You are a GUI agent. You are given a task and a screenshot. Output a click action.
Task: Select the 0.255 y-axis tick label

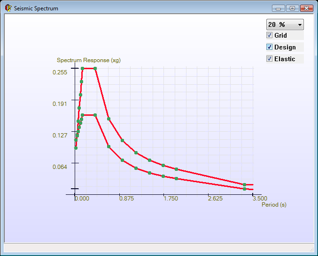click(x=60, y=72)
